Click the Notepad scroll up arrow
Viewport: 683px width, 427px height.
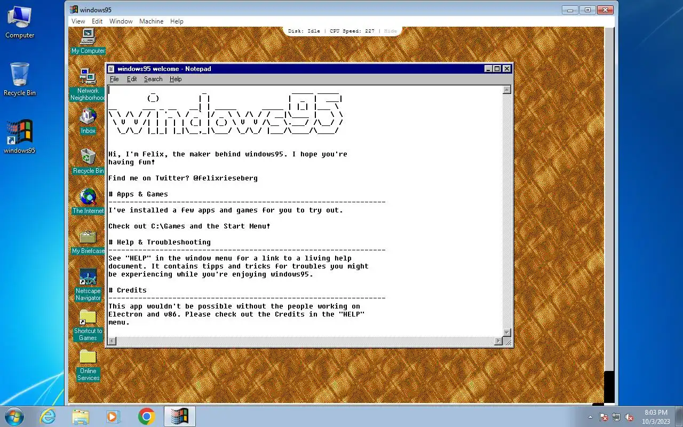(x=507, y=90)
